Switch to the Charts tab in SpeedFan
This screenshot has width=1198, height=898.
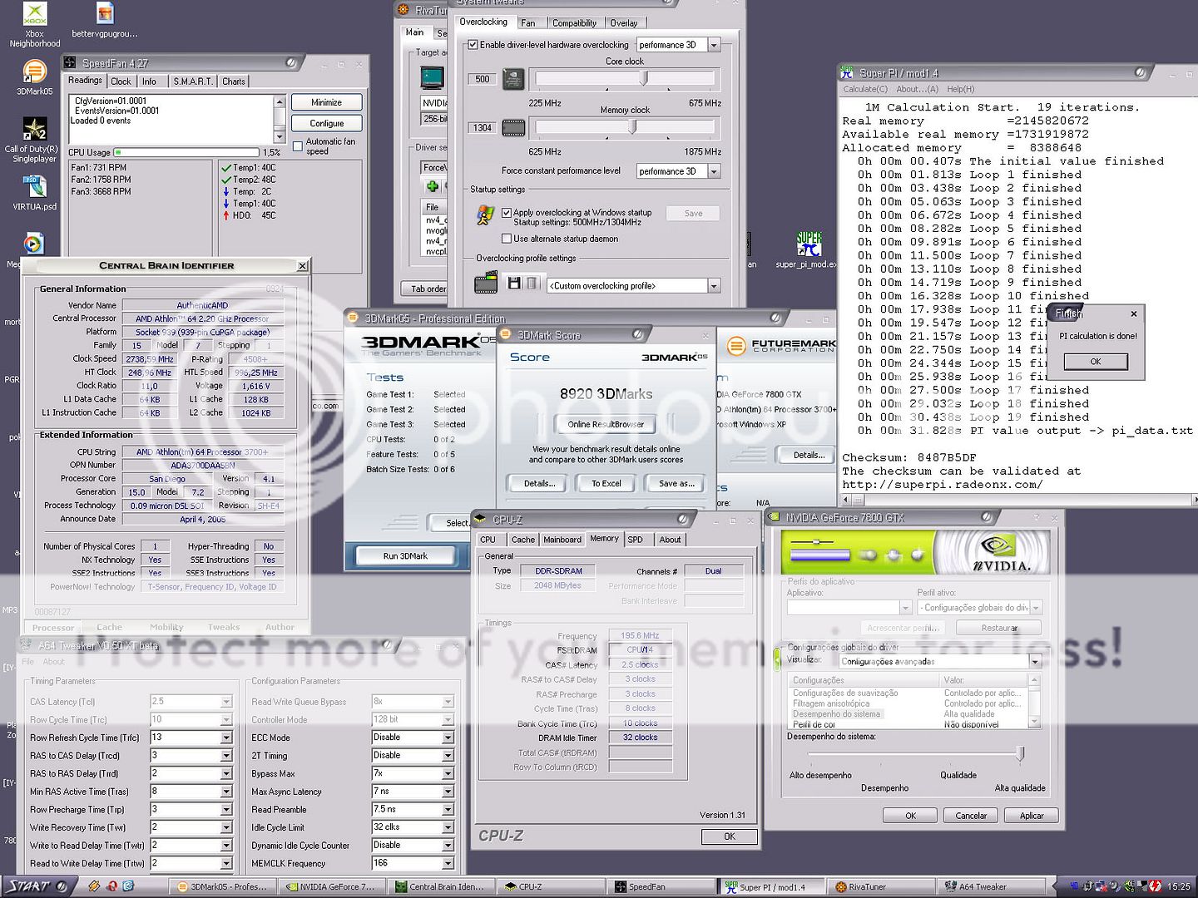(x=234, y=81)
